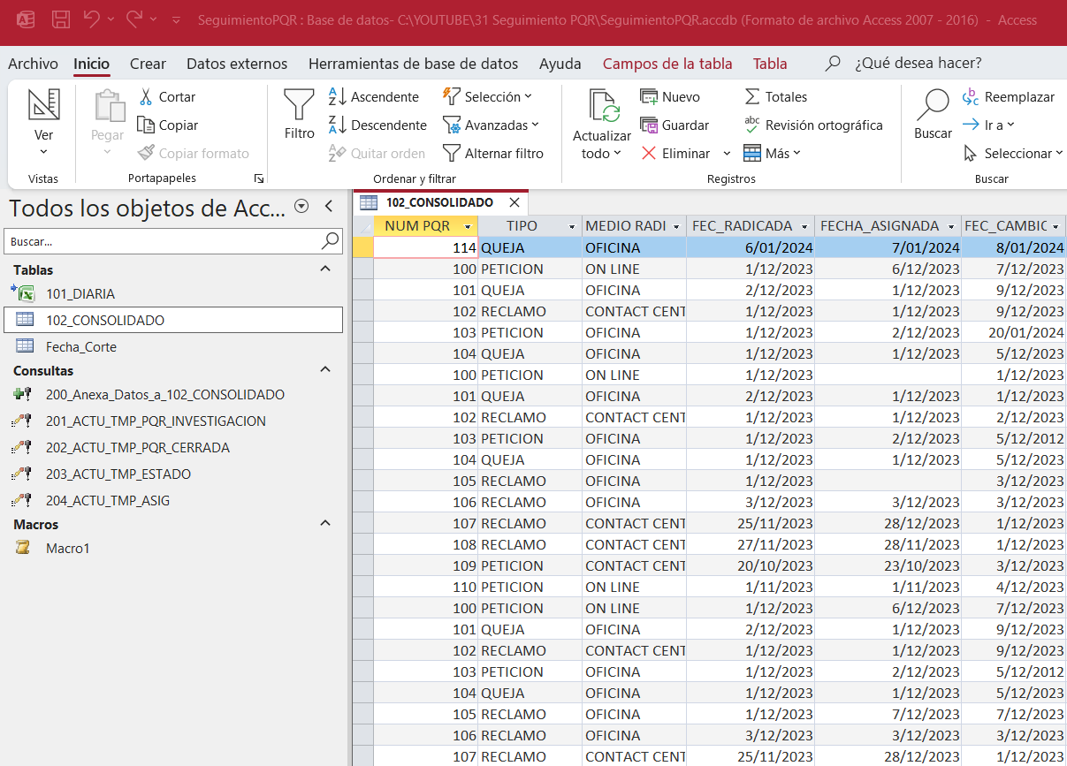Click the 102_CONSOLIDADO document tab
1067x766 pixels.
pyautogui.click(x=439, y=202)
